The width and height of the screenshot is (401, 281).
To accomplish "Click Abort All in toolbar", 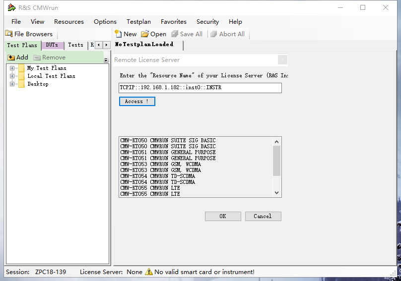I will coord(228,34).
